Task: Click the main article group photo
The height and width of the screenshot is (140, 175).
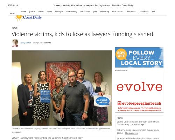Action: 62,88
